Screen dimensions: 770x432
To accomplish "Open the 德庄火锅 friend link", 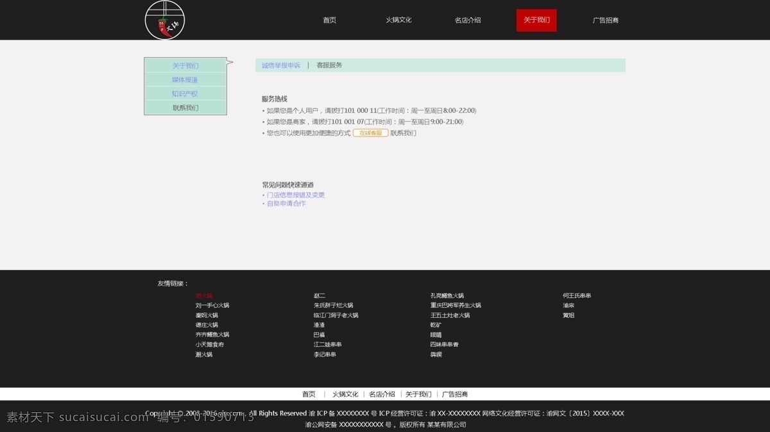I will (x=207, y=325).
